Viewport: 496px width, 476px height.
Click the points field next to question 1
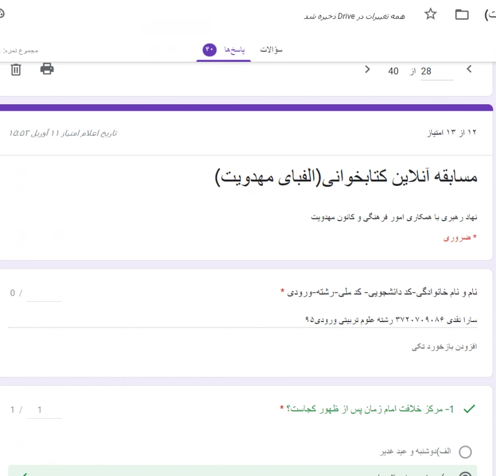[44, 409]
